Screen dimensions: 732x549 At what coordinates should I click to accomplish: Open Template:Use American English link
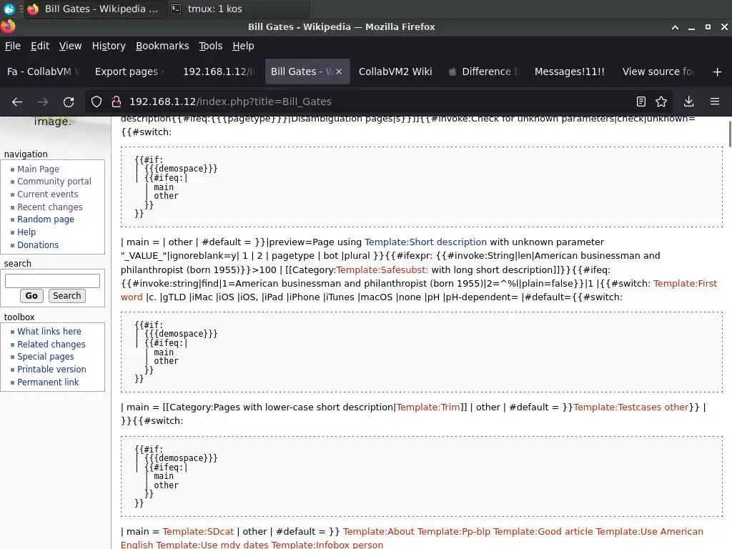[649, 531]
